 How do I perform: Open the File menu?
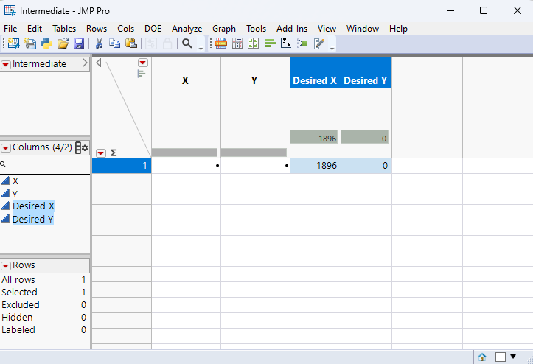coord(10,29)
